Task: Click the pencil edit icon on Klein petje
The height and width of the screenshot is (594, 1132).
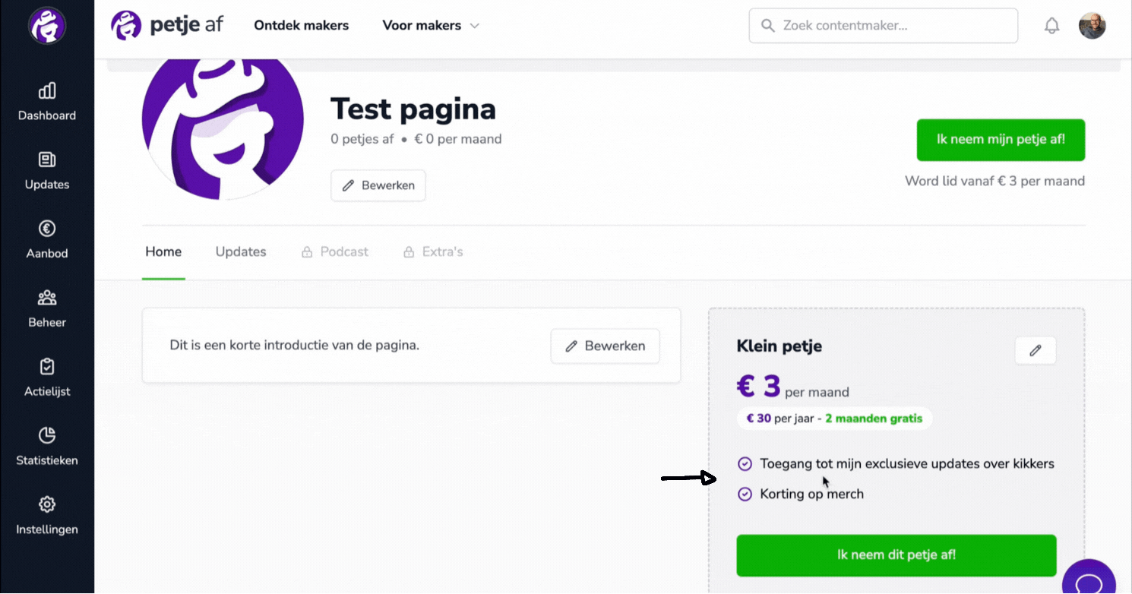Action: 1036,350
